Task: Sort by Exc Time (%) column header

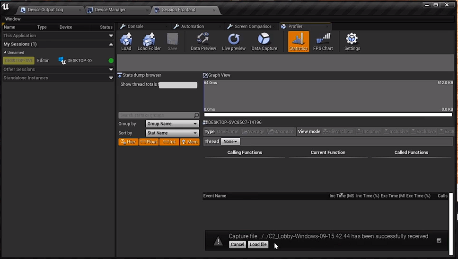Action: pos(418,196)
